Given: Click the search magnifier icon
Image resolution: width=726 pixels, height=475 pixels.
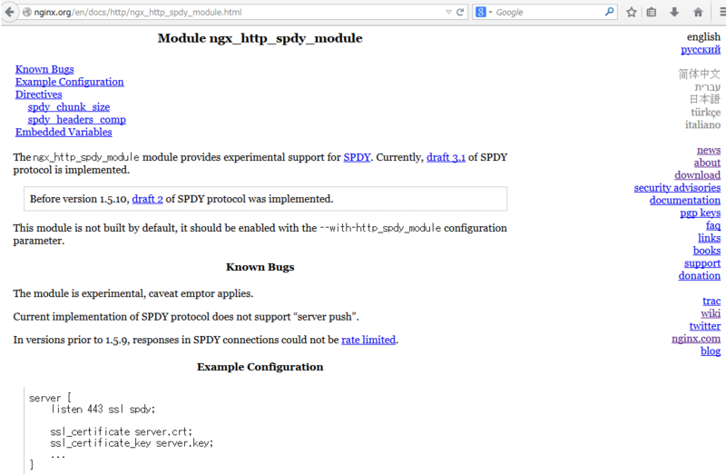Looking at the screenshot, I should click(x=609, y=12).
